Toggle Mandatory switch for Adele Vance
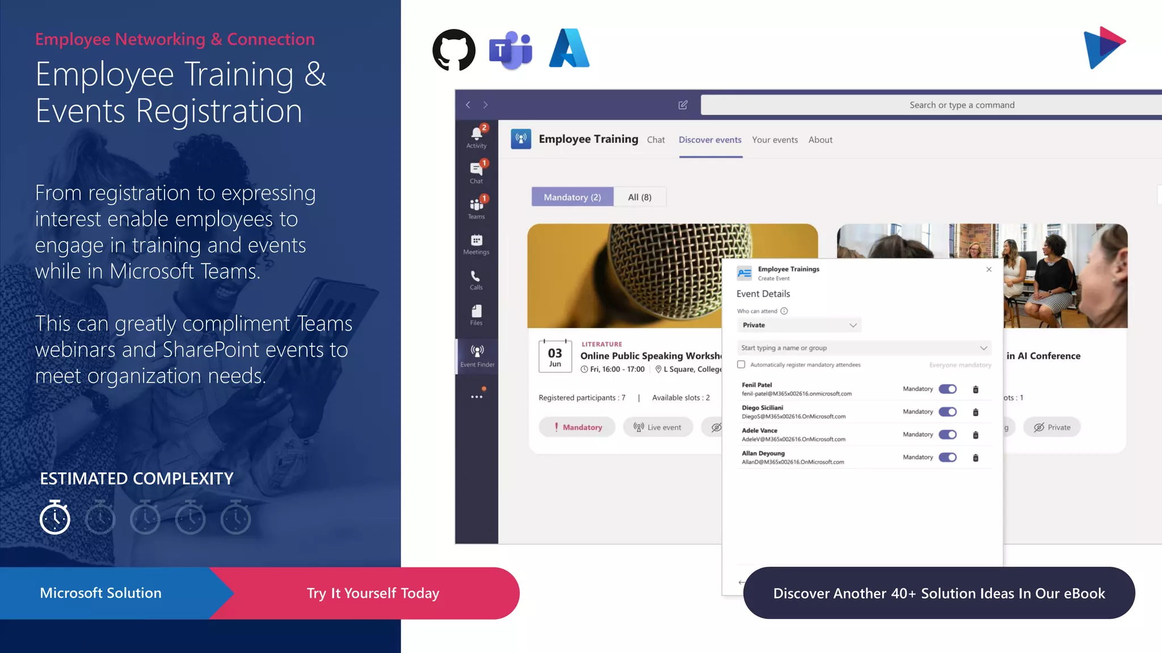Image resolution: width=1162 pixels, height=653 pixels. click(x=948, y=434)
